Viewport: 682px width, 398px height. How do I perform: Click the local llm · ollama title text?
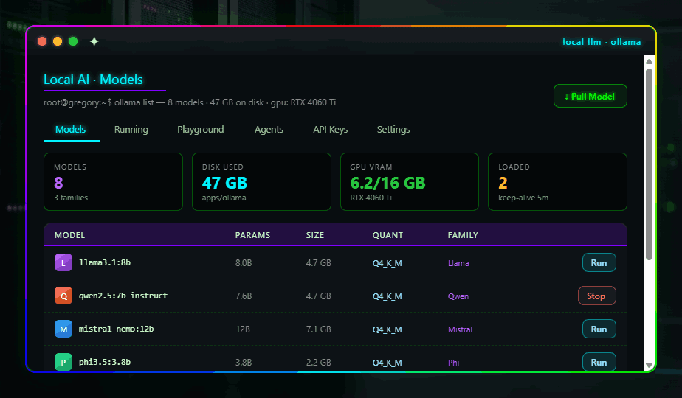click(602, 42)
